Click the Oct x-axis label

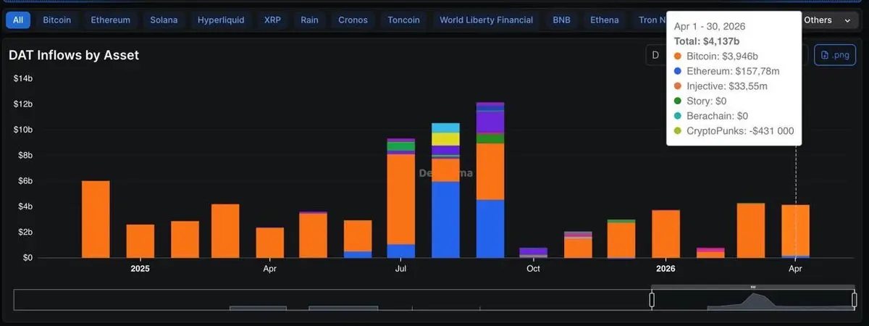533,269
